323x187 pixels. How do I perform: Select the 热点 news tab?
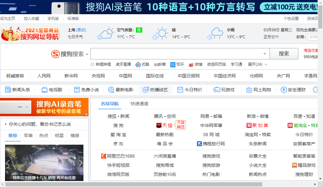click(x=44, y=136)
